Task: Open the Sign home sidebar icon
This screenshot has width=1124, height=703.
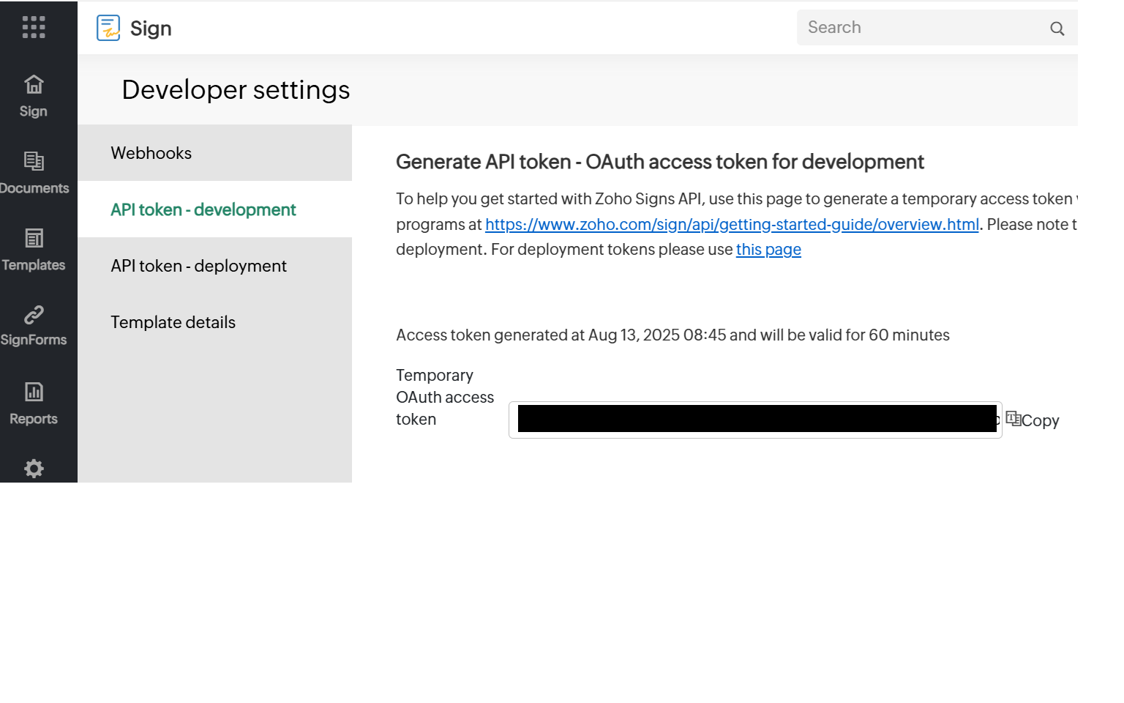Action: click(34, 84)
